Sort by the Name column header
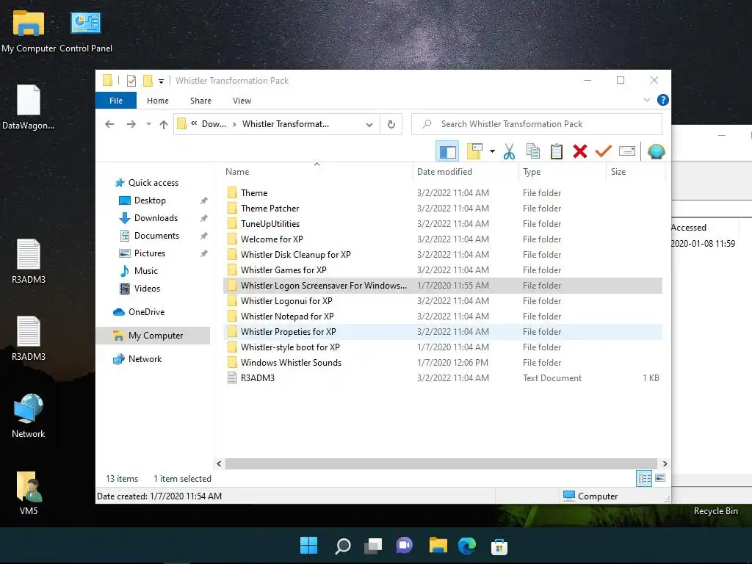 point(317,171)
